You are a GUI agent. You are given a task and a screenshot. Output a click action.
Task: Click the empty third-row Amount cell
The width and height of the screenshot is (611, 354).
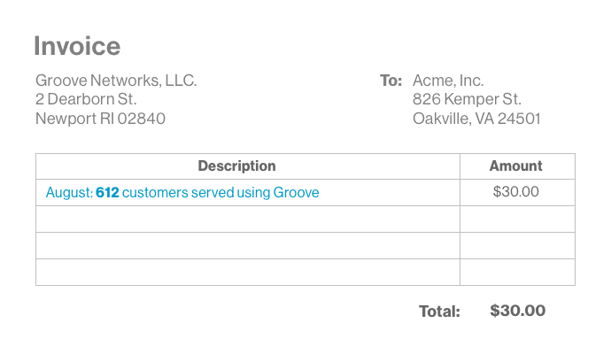[517, 245]
